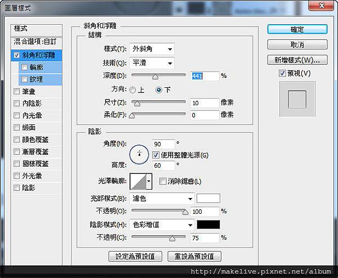Click the 設定為預設值 button
Viewport: 338px width, 278px height.
pyautogui.click(x=135, y=257)
